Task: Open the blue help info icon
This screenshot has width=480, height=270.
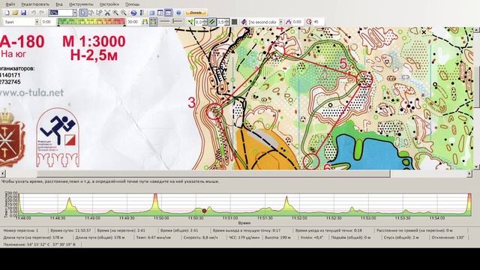Action: point(178,13)
